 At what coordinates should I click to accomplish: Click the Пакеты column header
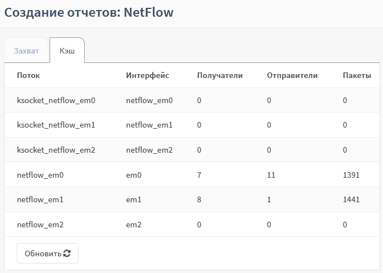[357, 75]
